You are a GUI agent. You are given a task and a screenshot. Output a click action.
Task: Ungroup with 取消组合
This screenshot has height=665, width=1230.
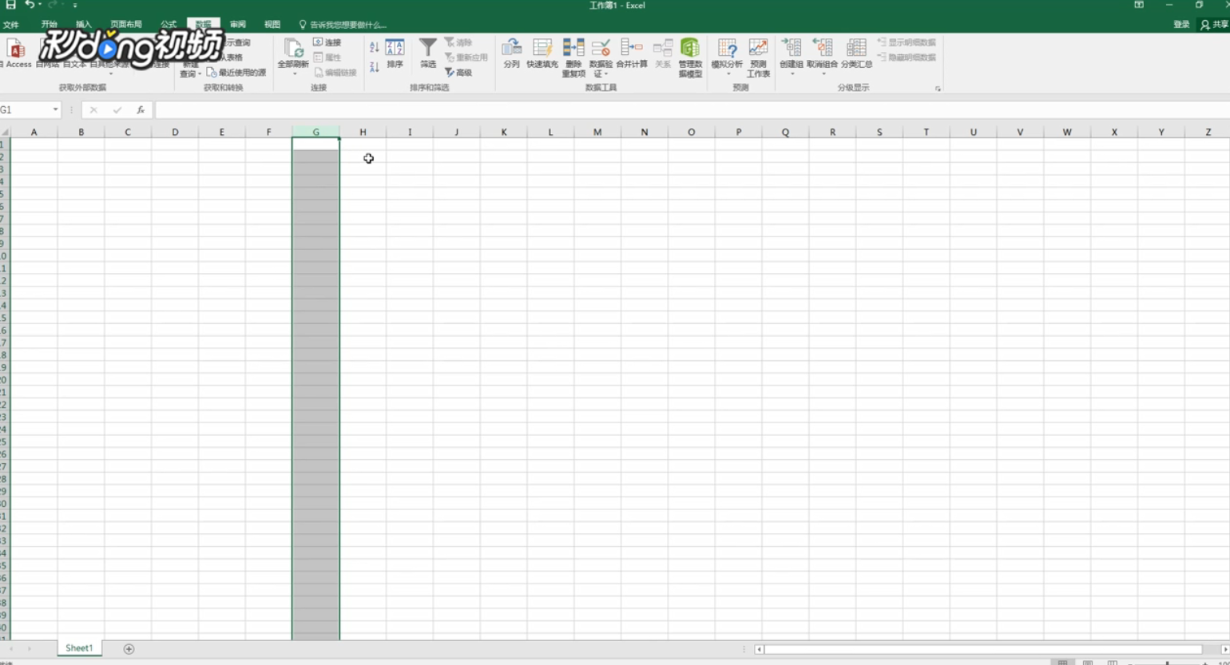coord(822,53)
